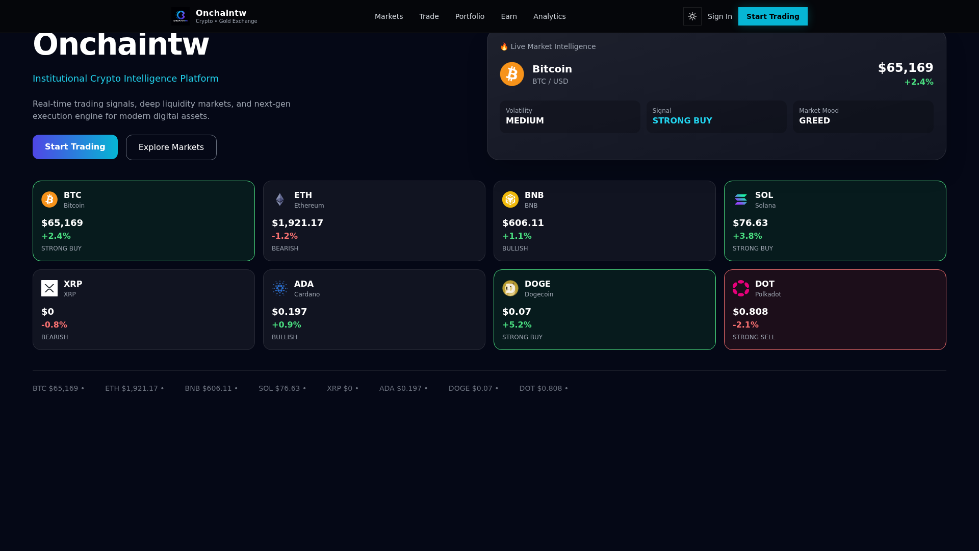Click the Signal STRONG BUY stat tile

pos(716,117)
